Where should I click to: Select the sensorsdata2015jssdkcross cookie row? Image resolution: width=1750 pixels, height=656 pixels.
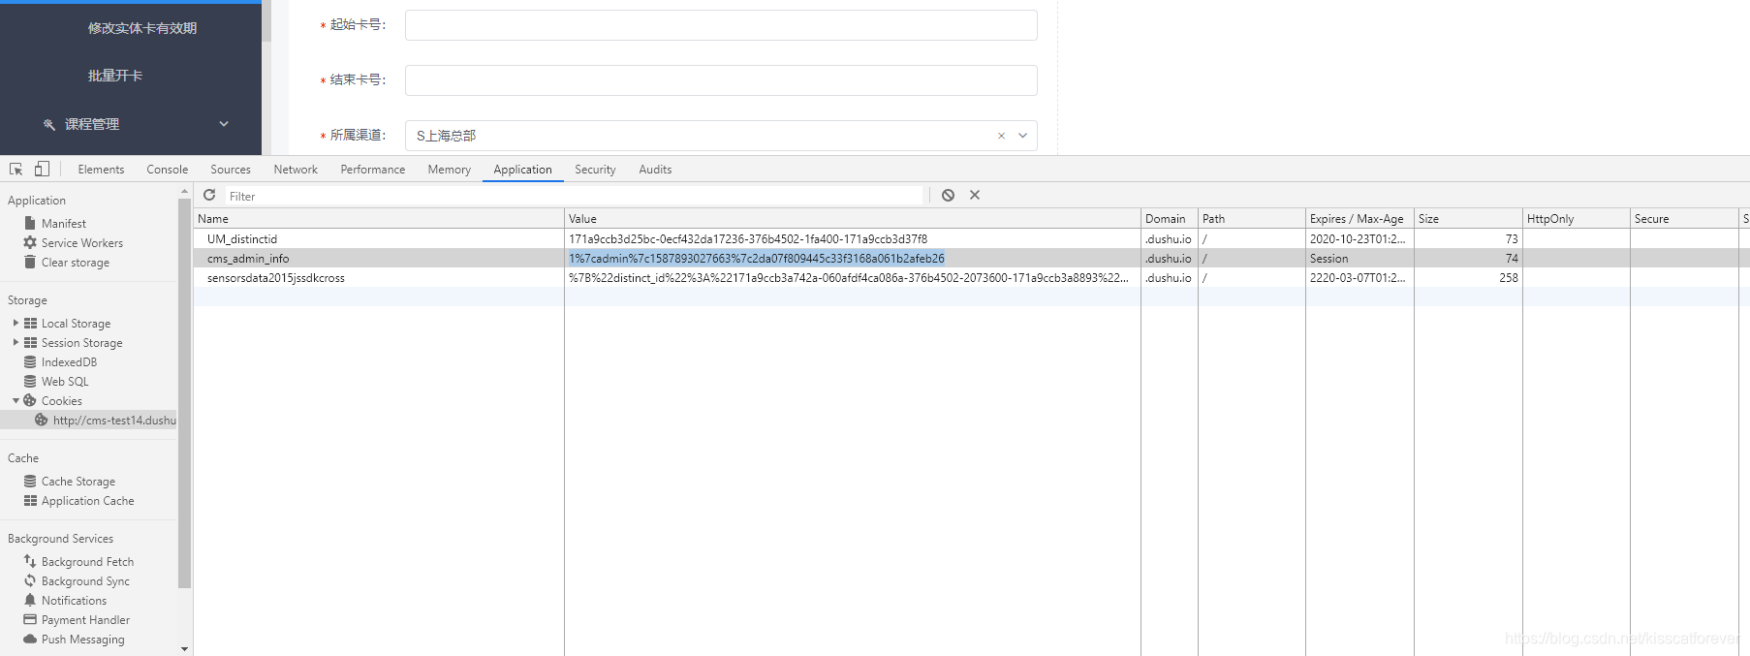[972, 277]
